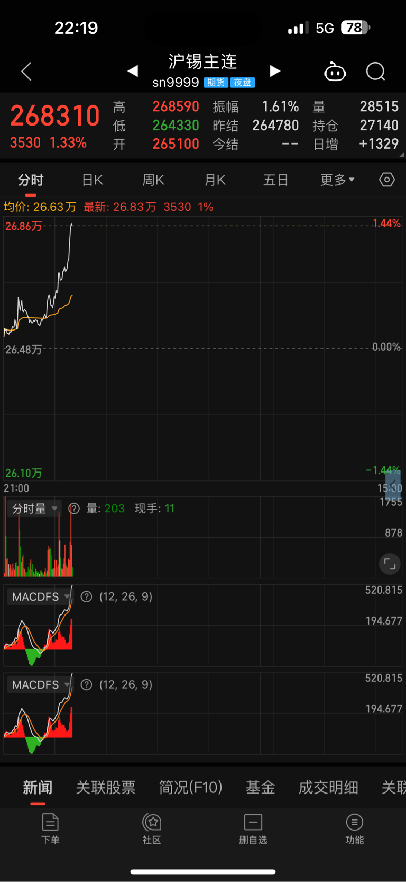Tap the 21:00 time axis label
406x882 pixels.
point(16,488)
